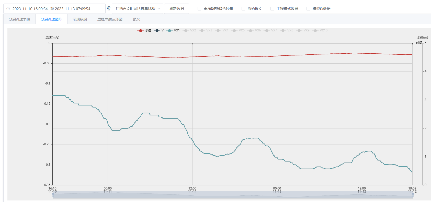This screenshot has width=431, height=202.
Task: Enable the 原始报文 checkbox
Action: [x=243, y=9]
